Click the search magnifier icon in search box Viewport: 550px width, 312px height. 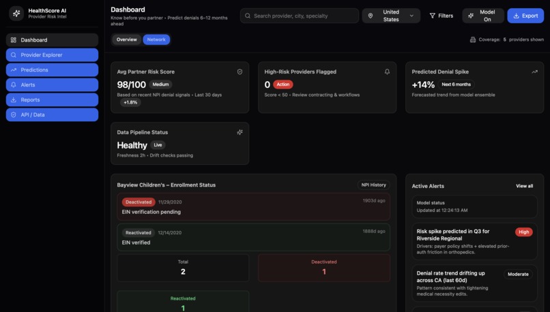point(248,16)
